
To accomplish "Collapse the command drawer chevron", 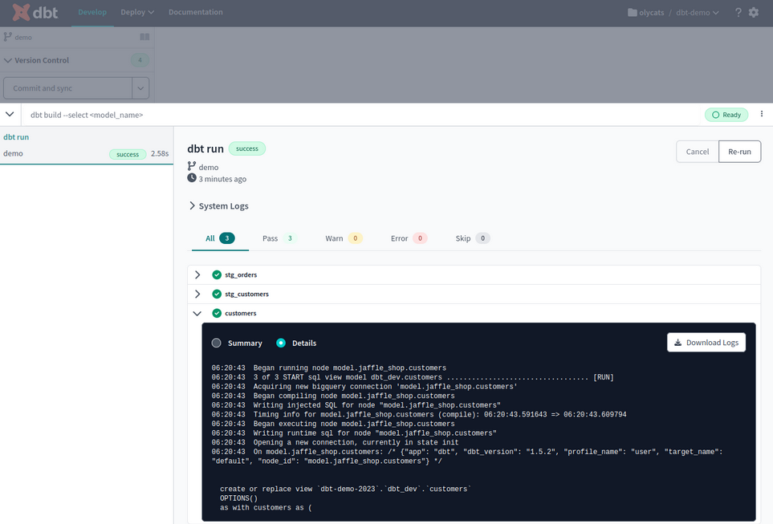I will pos(10,115).
